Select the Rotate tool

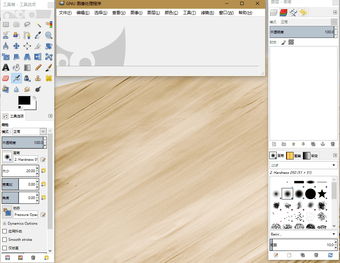pyautogui.click(x=49, y=46)
